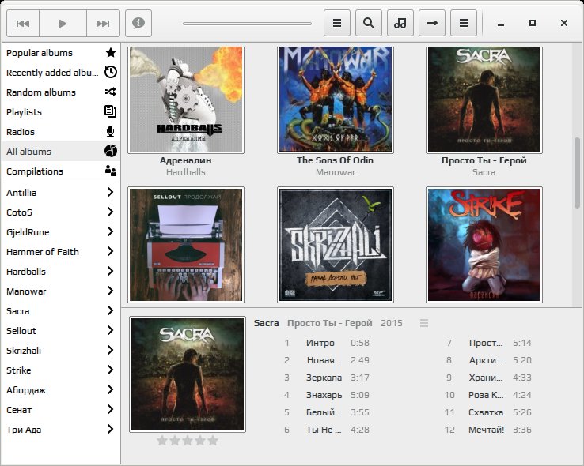Open the search button
Viewport: 584px width, 466px height.
click(368, 23)
